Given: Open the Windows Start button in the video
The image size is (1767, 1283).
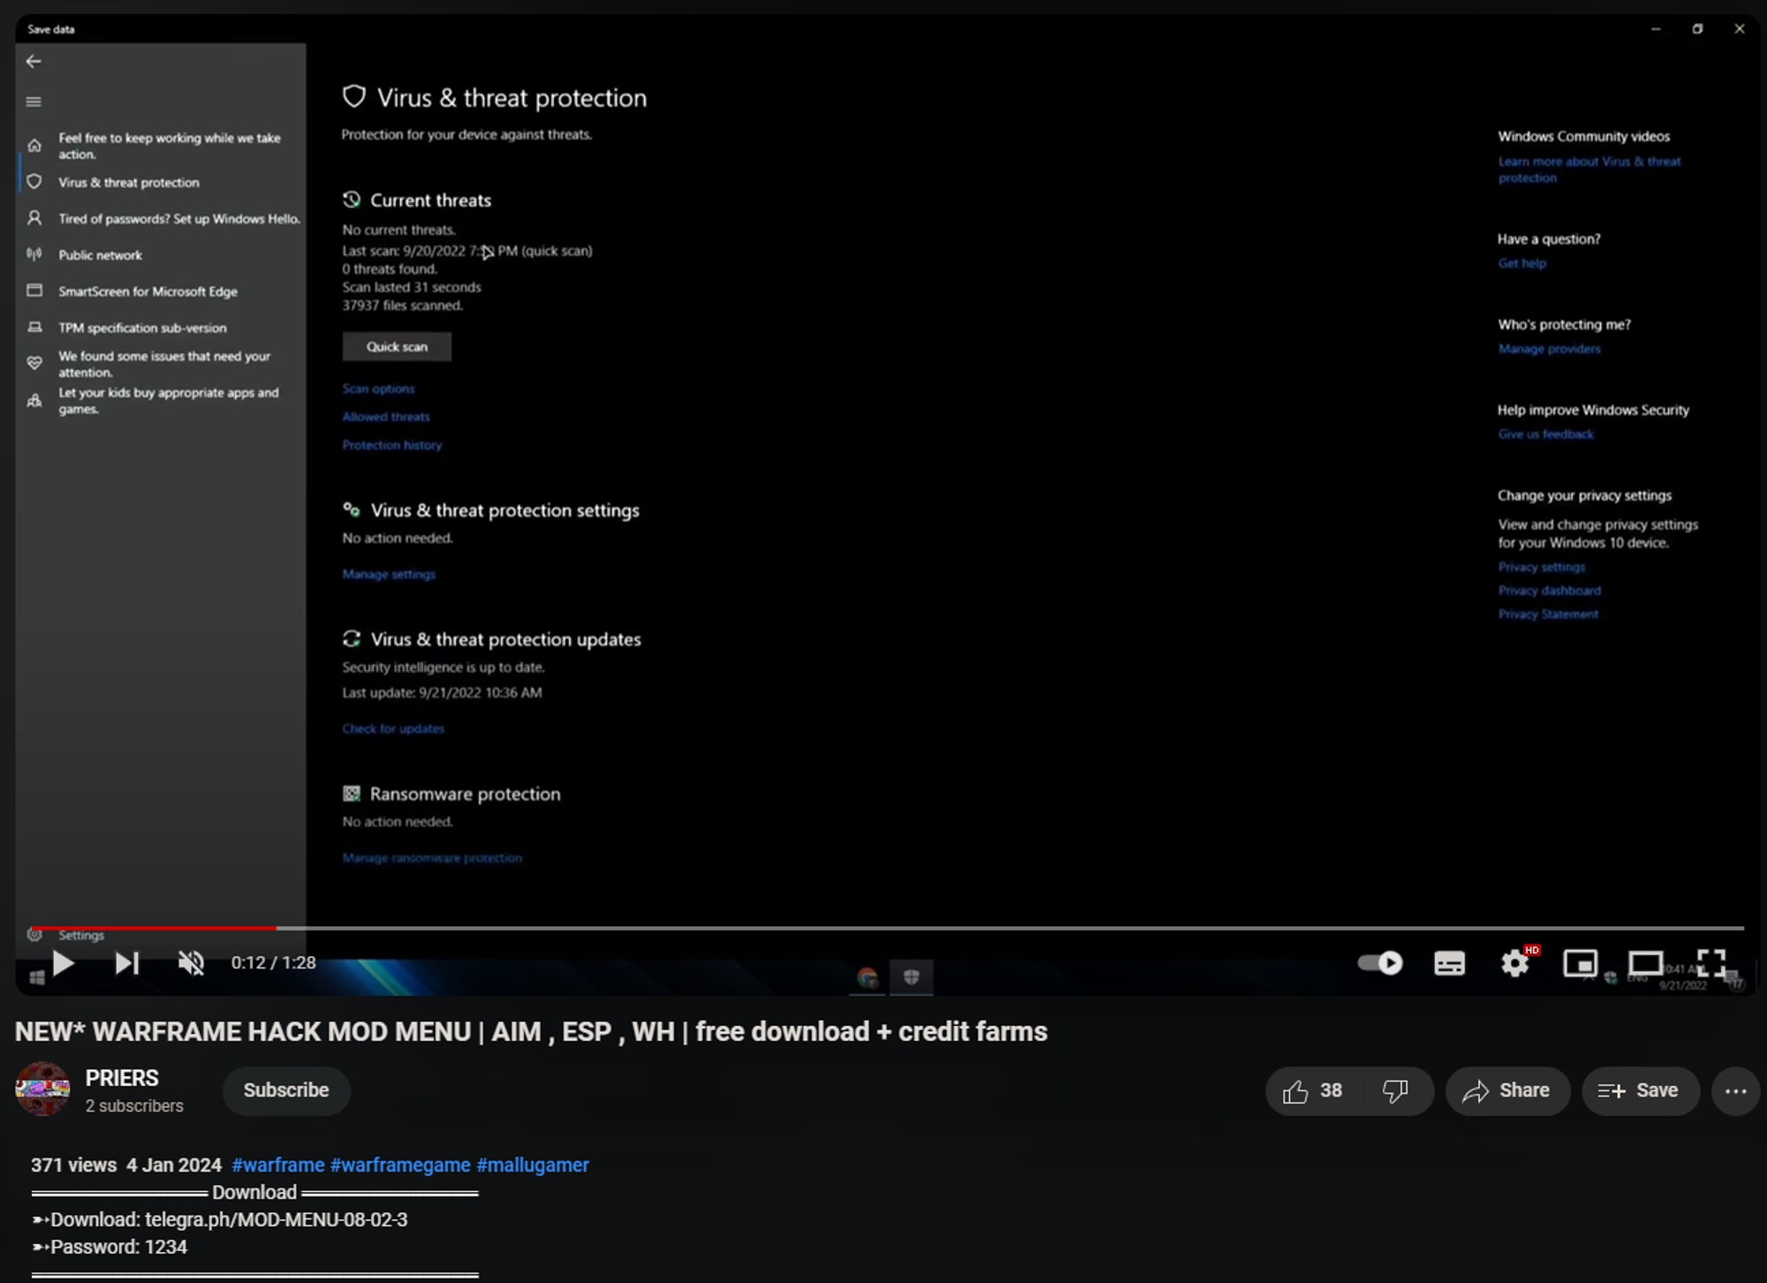Looking at the screenshot, I should pyautogui.click(x=36, y=977).
